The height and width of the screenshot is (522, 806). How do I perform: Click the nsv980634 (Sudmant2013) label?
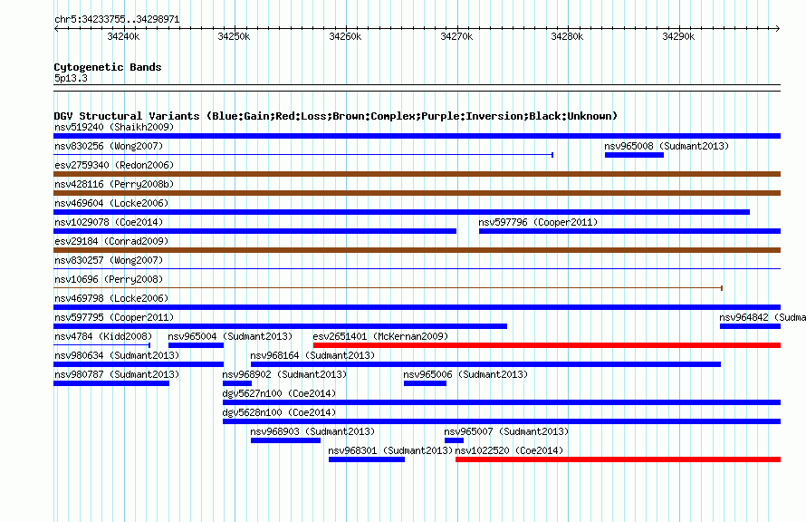tap(117, 355)
